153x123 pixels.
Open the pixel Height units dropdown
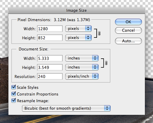[x=78, y=38]
